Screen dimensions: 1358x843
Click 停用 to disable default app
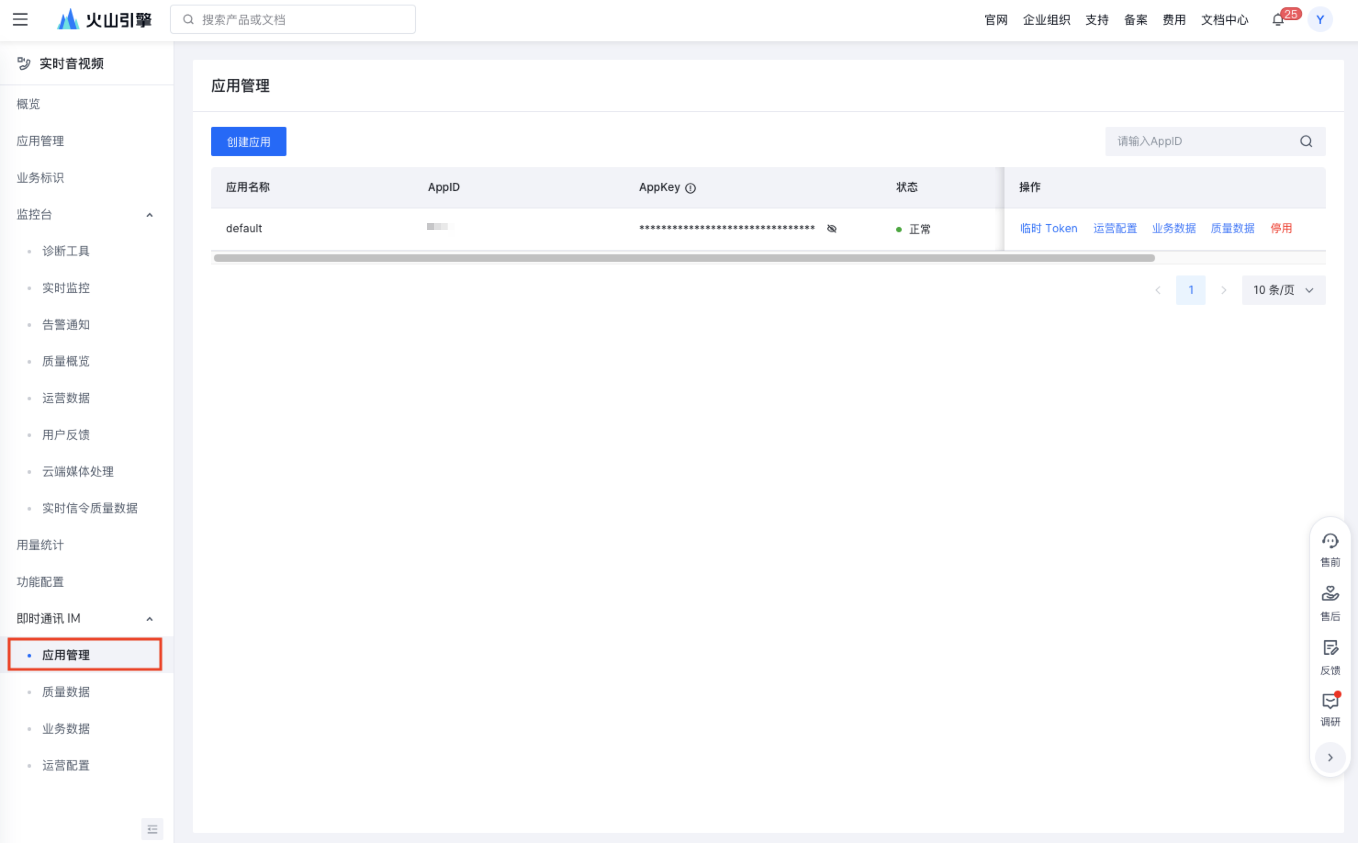pos(1280,229)
